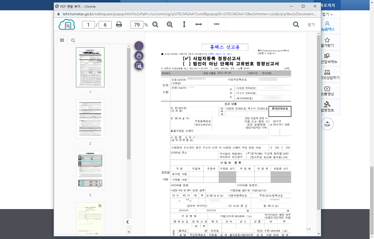Click the print icon in the toolbar

tap(119, 24)
